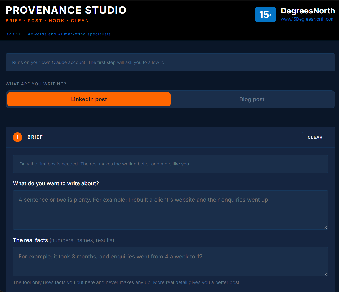The height and width of the screenshot is (292, 339).
Task: Click the 15° DegreesNorth logo icon
Action: (265, 15)
